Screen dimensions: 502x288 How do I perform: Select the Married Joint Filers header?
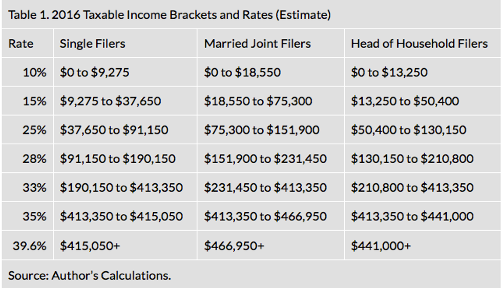point(257,43)
